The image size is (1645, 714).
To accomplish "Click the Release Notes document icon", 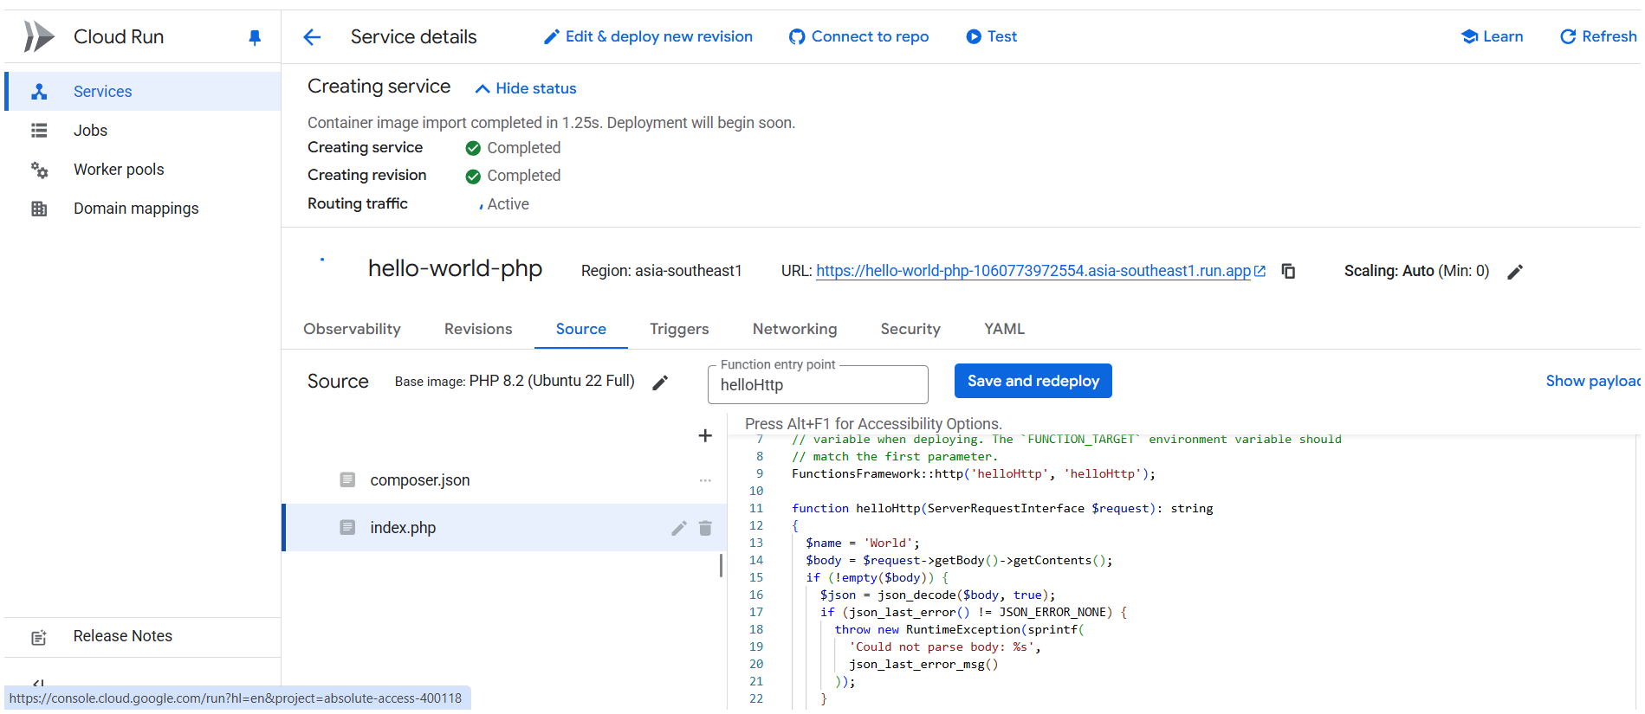I will (x=39, y=638).
